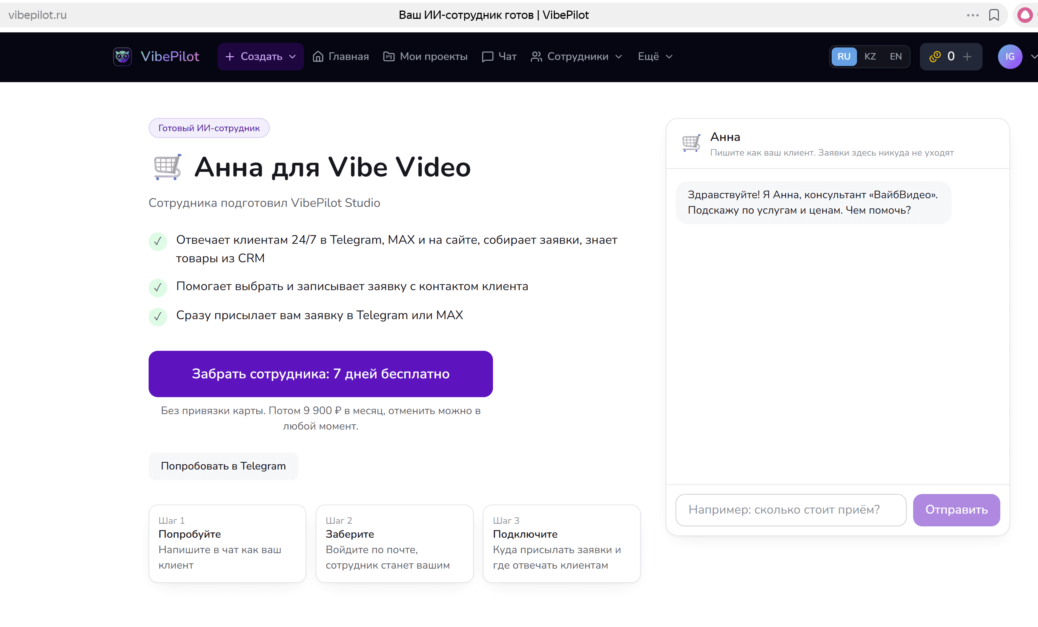Viewport: 1038px width, 627px height.
Task: Click the Шаг 3 Подключите card
Action: 562,544
